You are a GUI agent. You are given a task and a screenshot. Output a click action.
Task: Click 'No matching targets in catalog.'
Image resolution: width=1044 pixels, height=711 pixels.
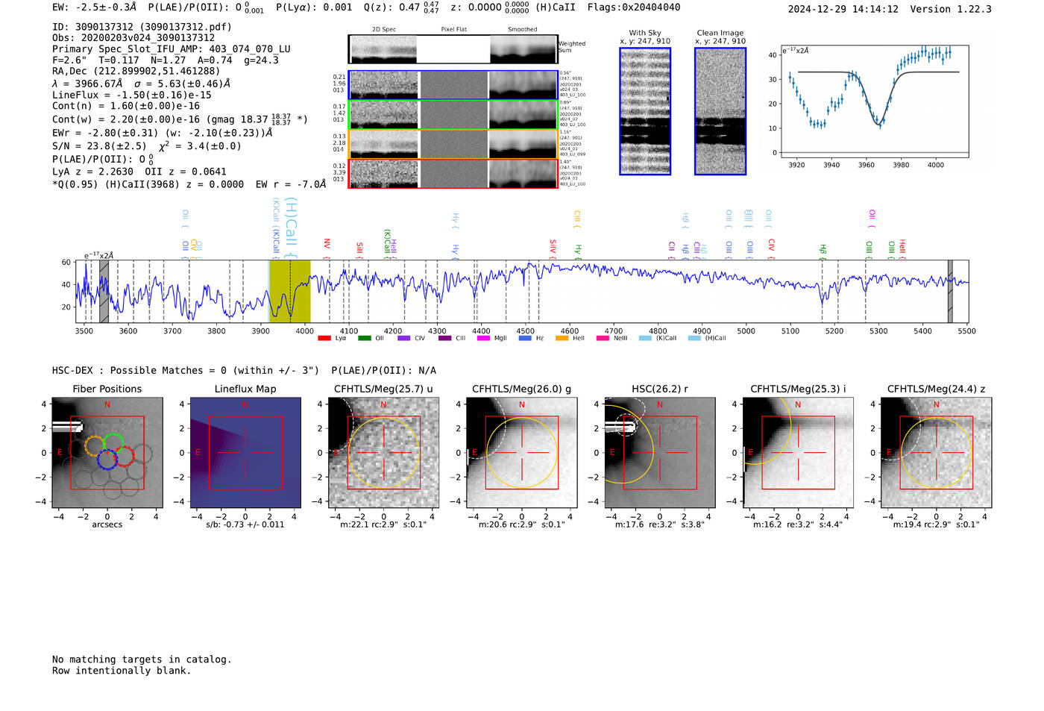[142, 660]
